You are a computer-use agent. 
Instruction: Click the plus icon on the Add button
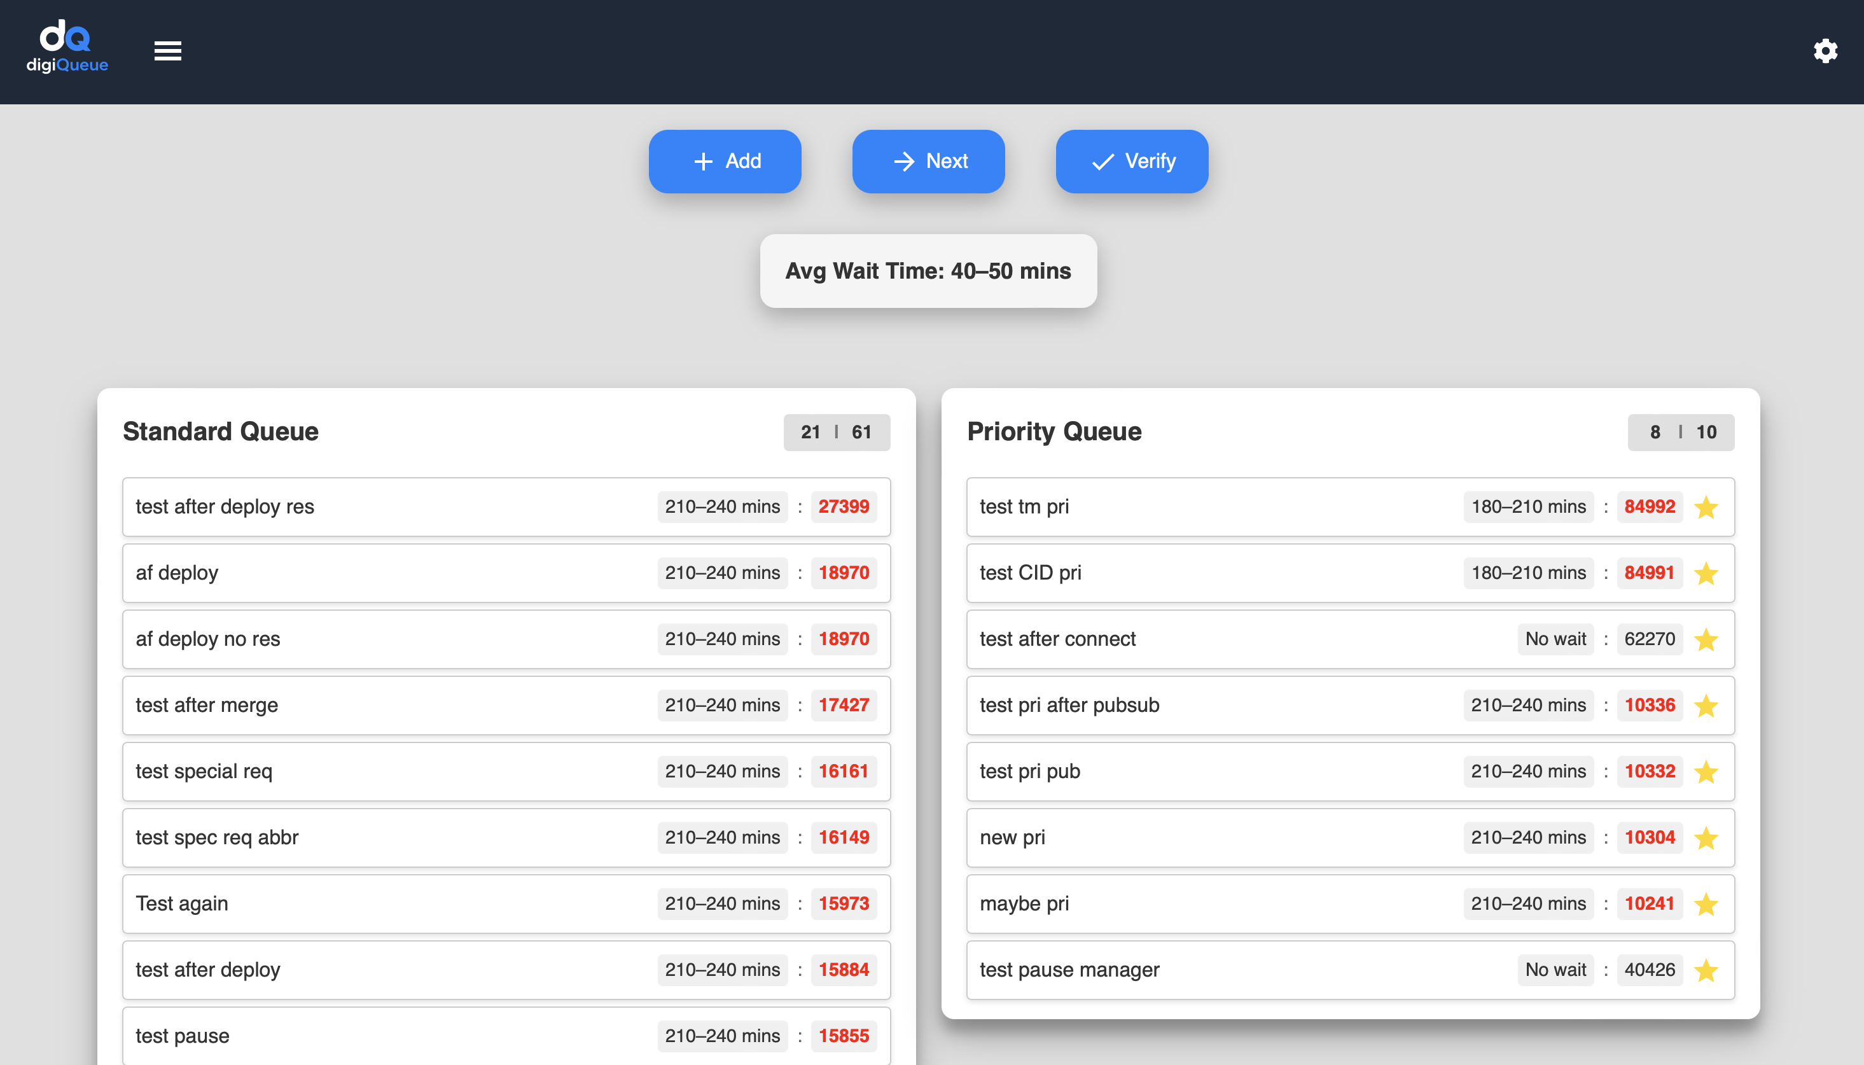pyautogui.click(x=703, y=161)
